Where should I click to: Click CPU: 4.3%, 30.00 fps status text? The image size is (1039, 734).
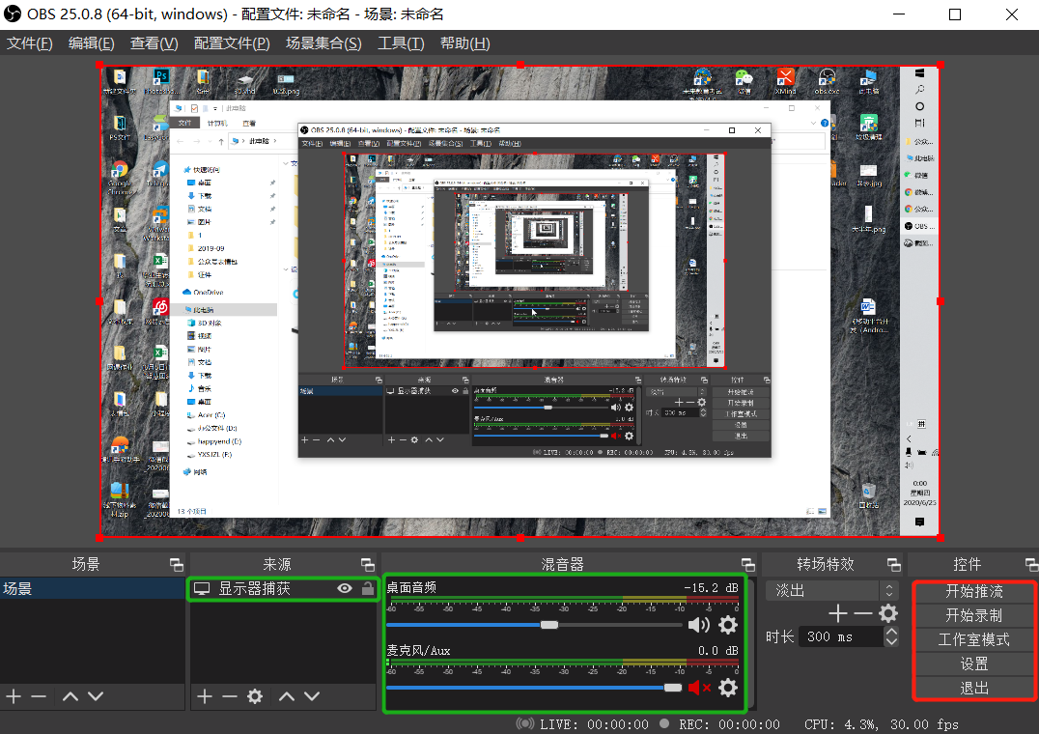(882, 724)
